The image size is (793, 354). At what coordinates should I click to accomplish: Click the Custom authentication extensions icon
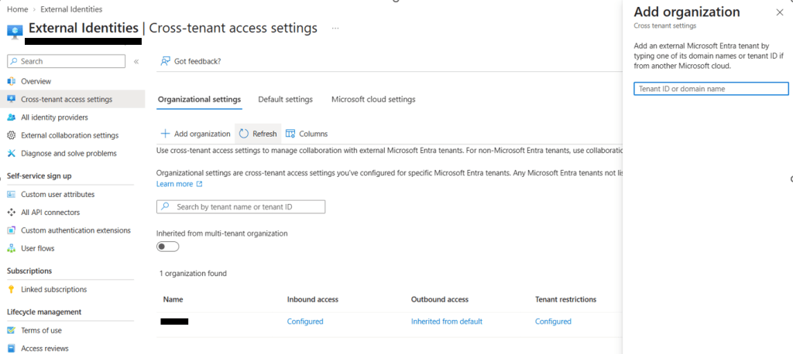[x=11, y=230]
